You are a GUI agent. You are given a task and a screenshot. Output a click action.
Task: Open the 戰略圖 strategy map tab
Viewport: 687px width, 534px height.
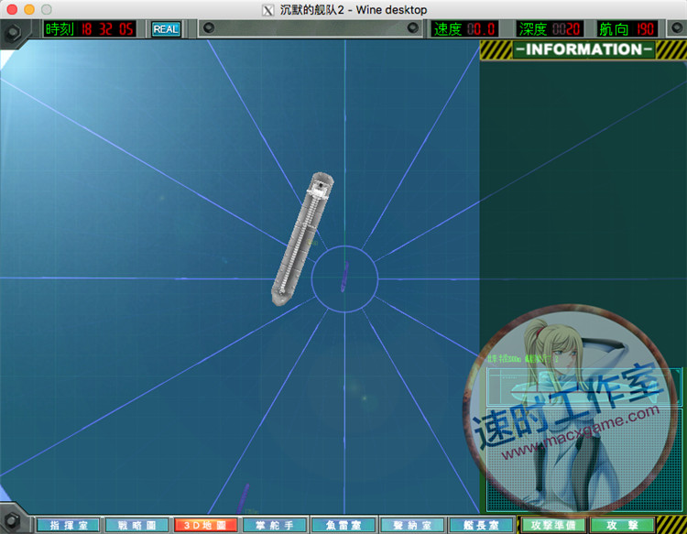click(136, 525)
